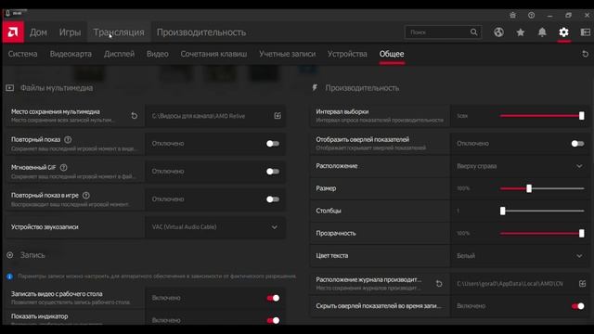
Task: Browse folder for performance log location
Action: click(582, 283)
